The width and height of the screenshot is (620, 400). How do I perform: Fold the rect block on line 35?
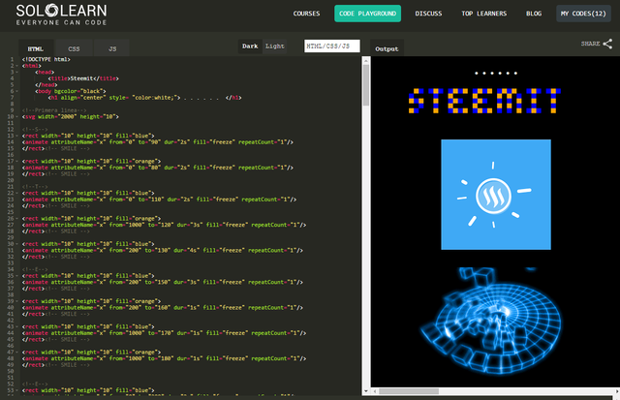[x=17, y=276]
